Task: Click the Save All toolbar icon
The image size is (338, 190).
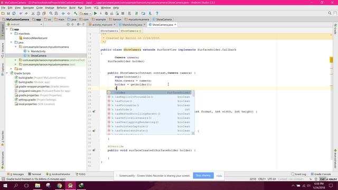Action: coord(8,13)
